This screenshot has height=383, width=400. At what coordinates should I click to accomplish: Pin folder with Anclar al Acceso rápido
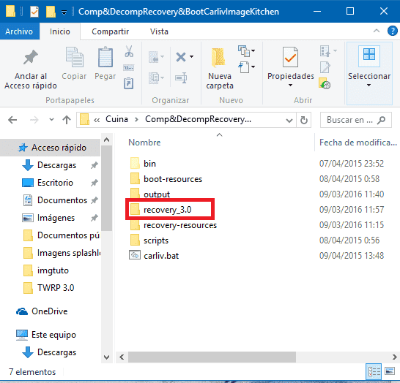pos(31,69)
